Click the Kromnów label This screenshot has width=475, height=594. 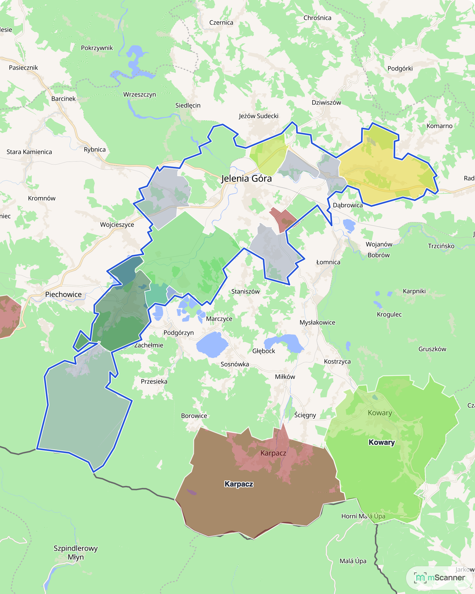point(42,198)
